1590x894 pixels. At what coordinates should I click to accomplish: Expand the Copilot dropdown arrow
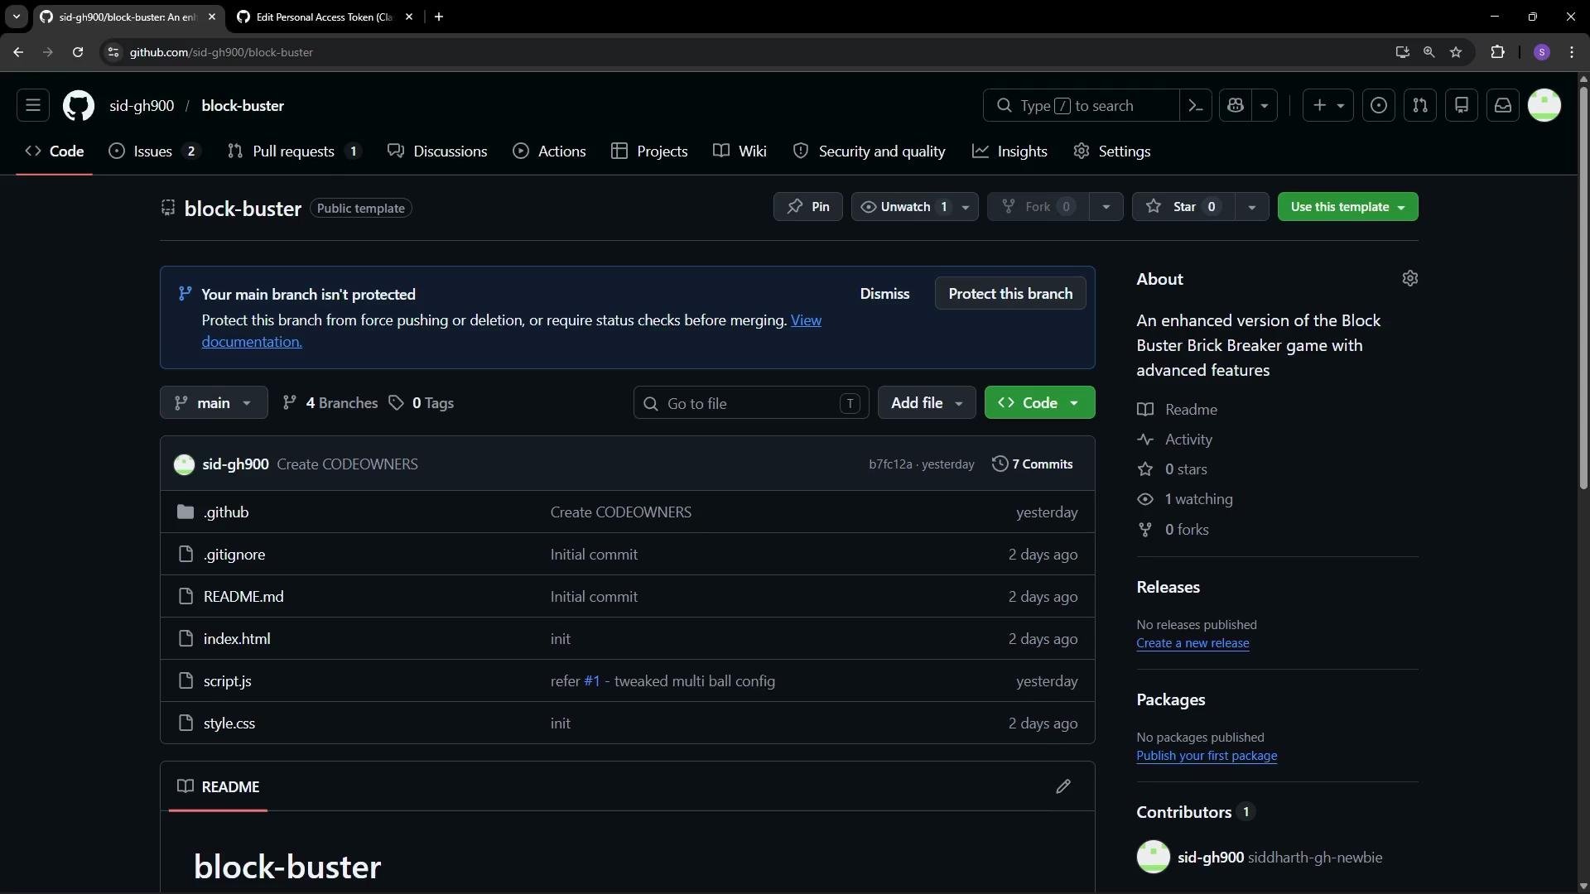[x=1265, y=105]
